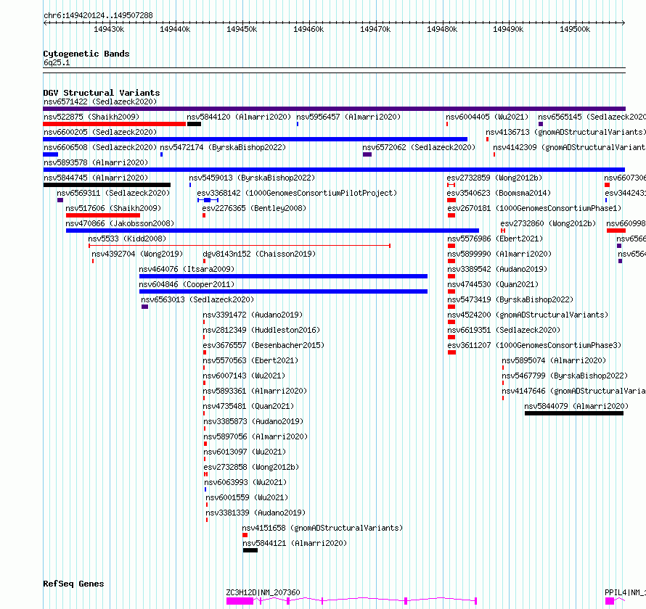The height and width of the screenshot is (609, 646).
Task: Click the nsv4524200 gnomAD variant label
Action: [x=528, y=315]
